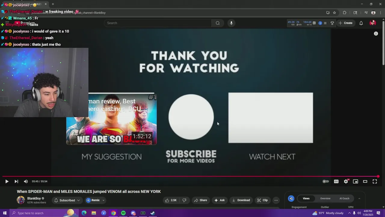Click the install app icon in address bar
The width and height of the screenshot is (385, 217).
[x=328, y=13]
